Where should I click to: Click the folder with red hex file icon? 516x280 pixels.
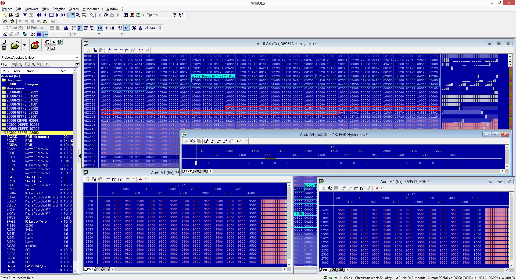(x=35, y=45)
